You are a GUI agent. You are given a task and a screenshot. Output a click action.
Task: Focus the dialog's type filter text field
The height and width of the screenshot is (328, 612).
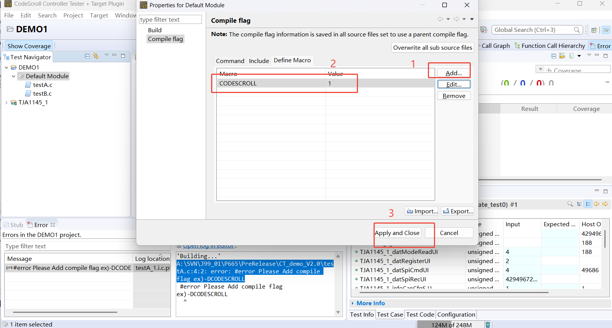[170, 19]
